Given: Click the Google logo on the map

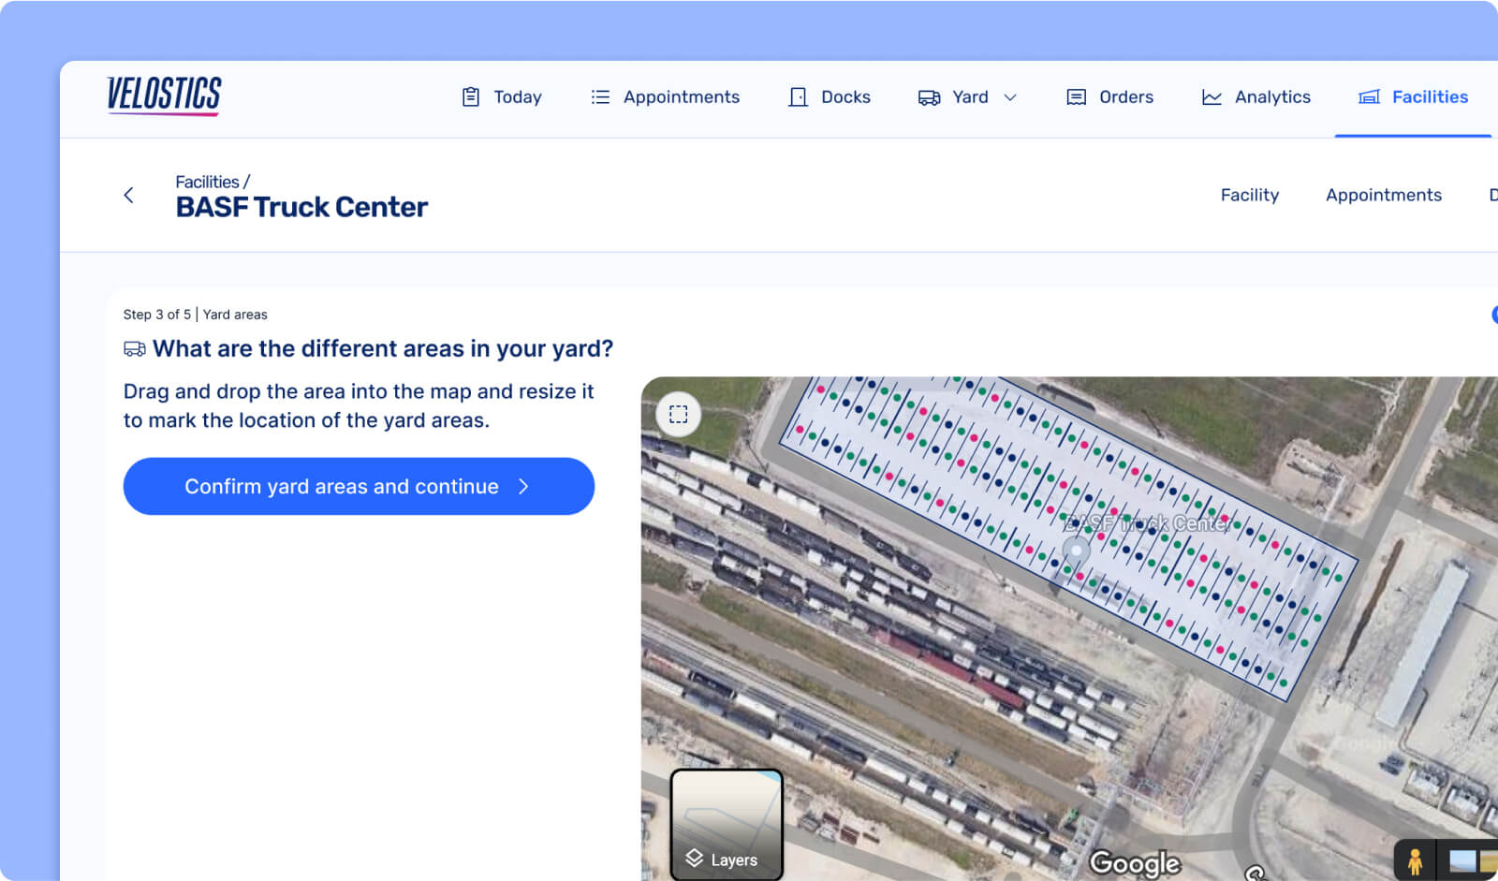Looking at the screenshot, I should click(x=1135, y=862).
